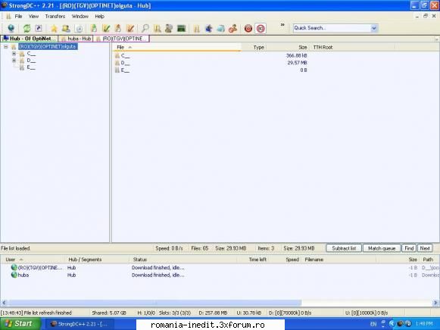Click the green Reconnect arrows icon
Image resolution: width=440 pixels, height=330 pixels.
click(x=27, y=28)
